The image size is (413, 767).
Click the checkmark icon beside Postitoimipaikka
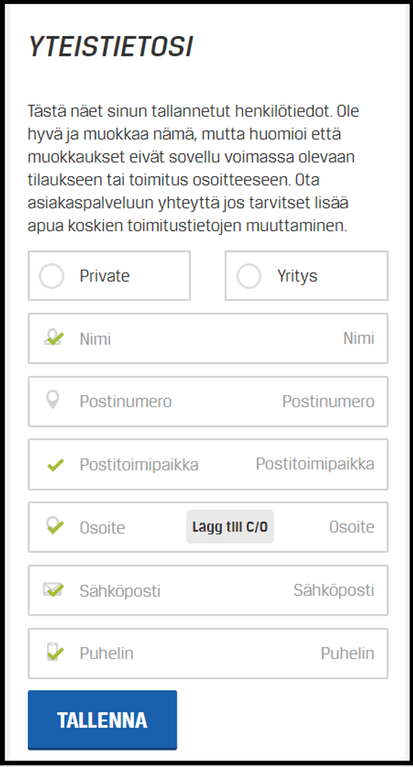55,464
